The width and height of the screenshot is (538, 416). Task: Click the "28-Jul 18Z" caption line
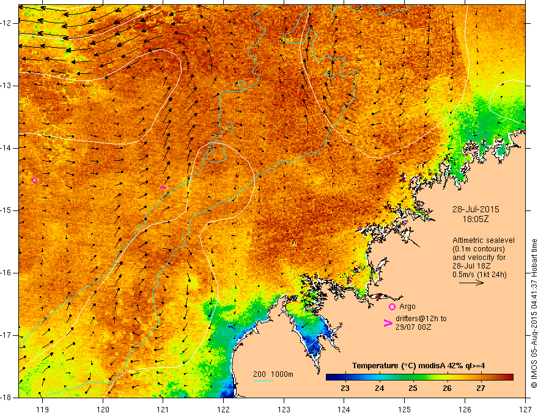click(x=471, y=266)
